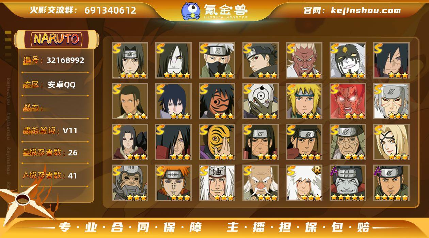The image size is (429, 238).
Task: Choose the Tsunade blonde woman portrait
Action: [x=391, y=142]
